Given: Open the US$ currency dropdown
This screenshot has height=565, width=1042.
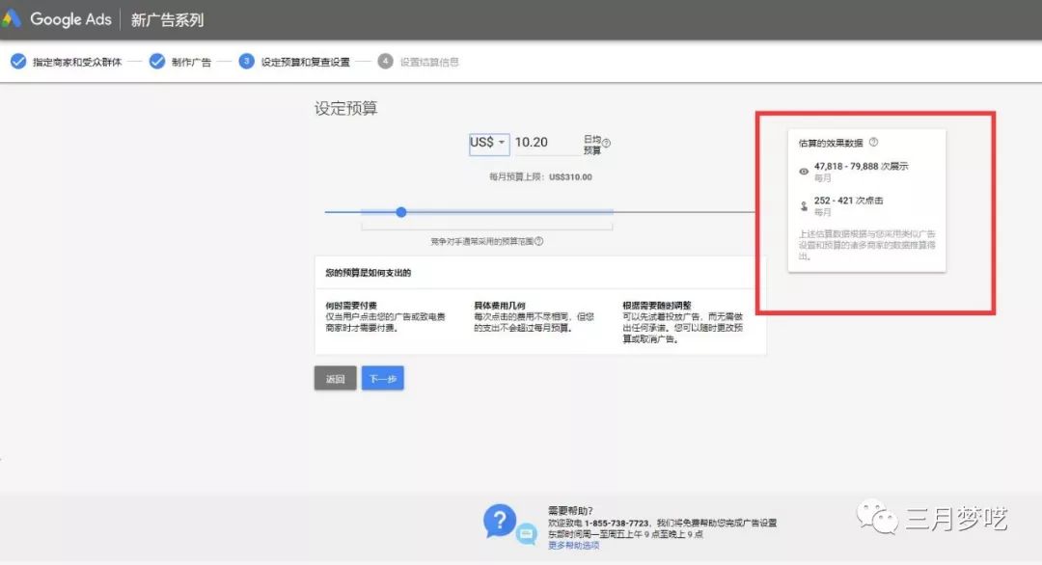Looking at the screenshot, I should (488, 143).
